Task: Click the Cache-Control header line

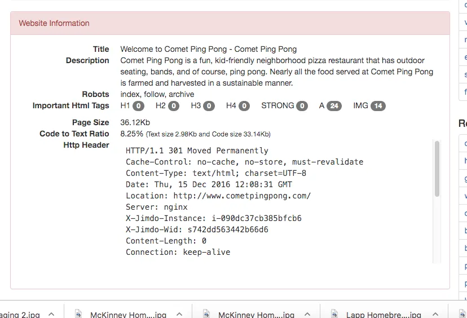Action: click(245, 162)
